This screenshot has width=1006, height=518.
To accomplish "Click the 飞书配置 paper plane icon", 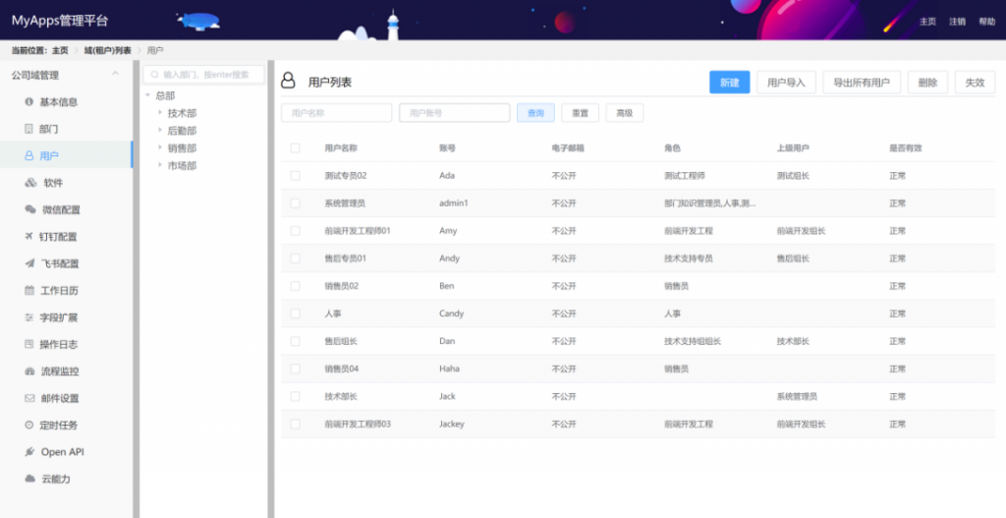I will tap(29, 263).
